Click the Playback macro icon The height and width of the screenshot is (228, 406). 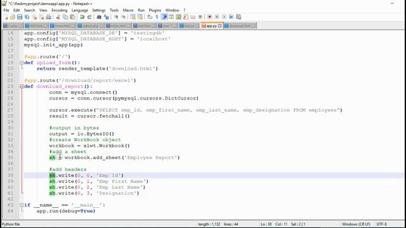tap(224, 17)
